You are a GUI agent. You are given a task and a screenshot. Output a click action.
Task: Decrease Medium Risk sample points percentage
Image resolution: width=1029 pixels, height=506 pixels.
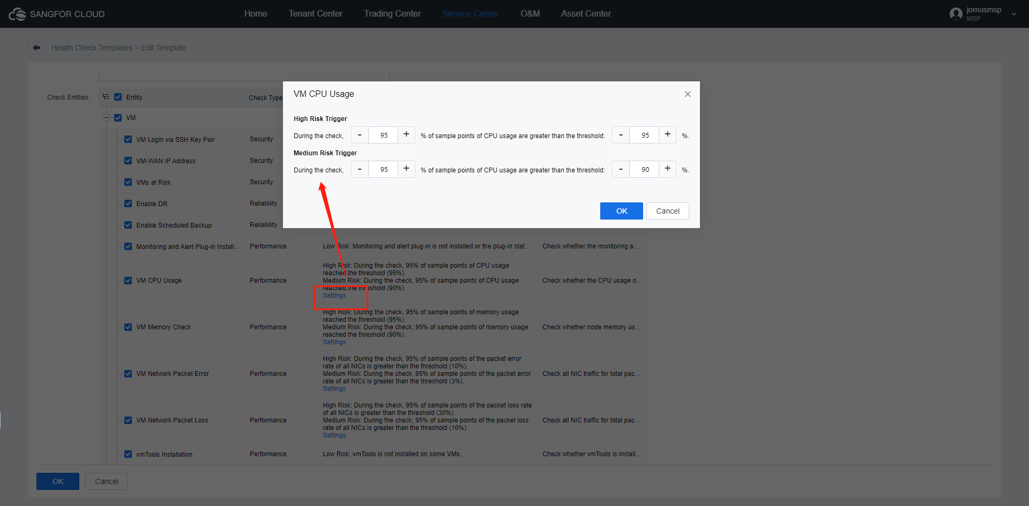pos(360,169)
